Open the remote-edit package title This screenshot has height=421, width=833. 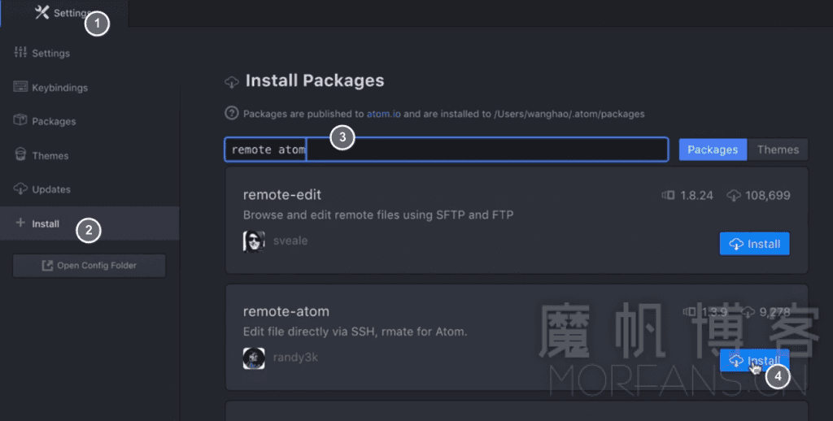(x=282, y=195)
